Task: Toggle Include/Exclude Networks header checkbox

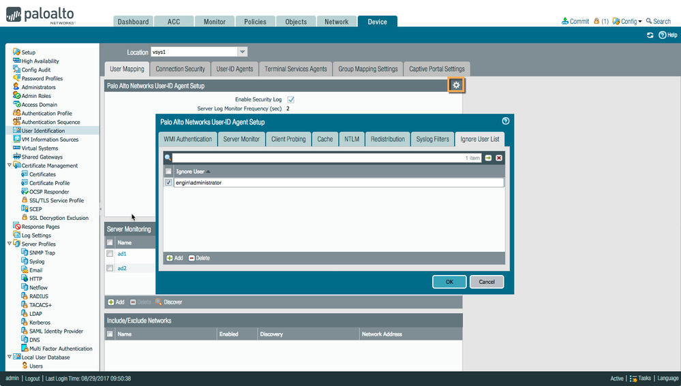Action: 110,334
